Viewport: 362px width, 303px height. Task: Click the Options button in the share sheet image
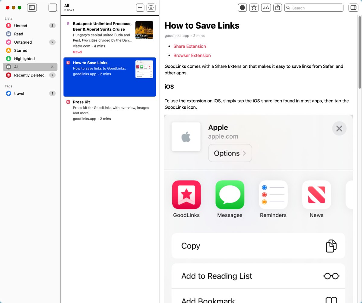(230, 153)
